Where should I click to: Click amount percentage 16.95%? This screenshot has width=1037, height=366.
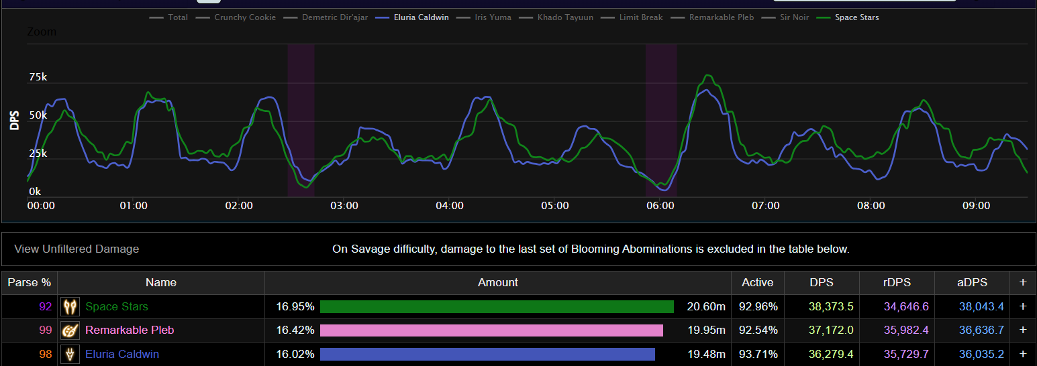coord(295,307)
